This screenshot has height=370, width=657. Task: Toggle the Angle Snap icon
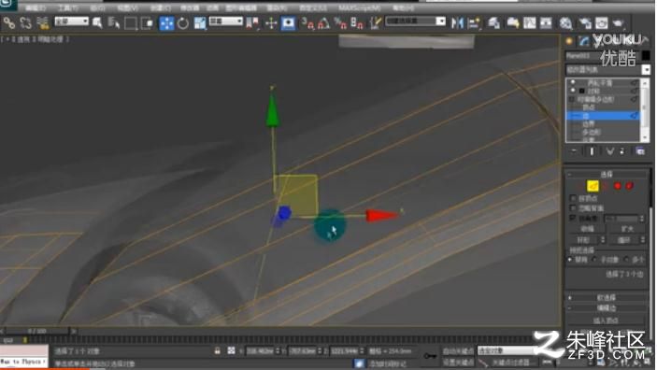(x=323, y=23)
